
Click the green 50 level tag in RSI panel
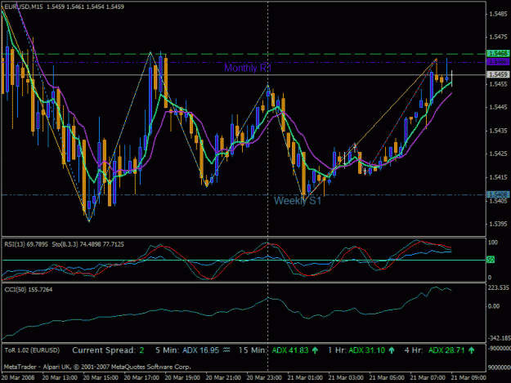coord(491,260)
